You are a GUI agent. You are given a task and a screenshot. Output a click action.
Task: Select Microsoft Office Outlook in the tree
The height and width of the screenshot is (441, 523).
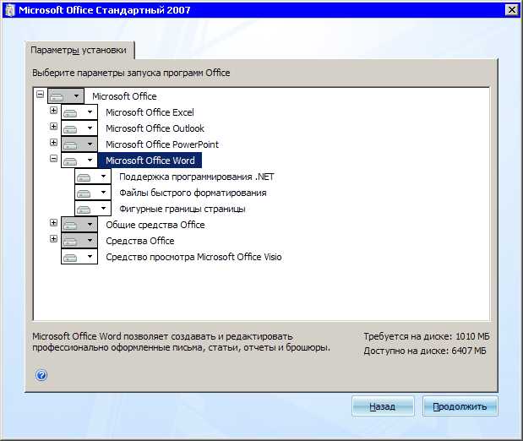(155, 128)
